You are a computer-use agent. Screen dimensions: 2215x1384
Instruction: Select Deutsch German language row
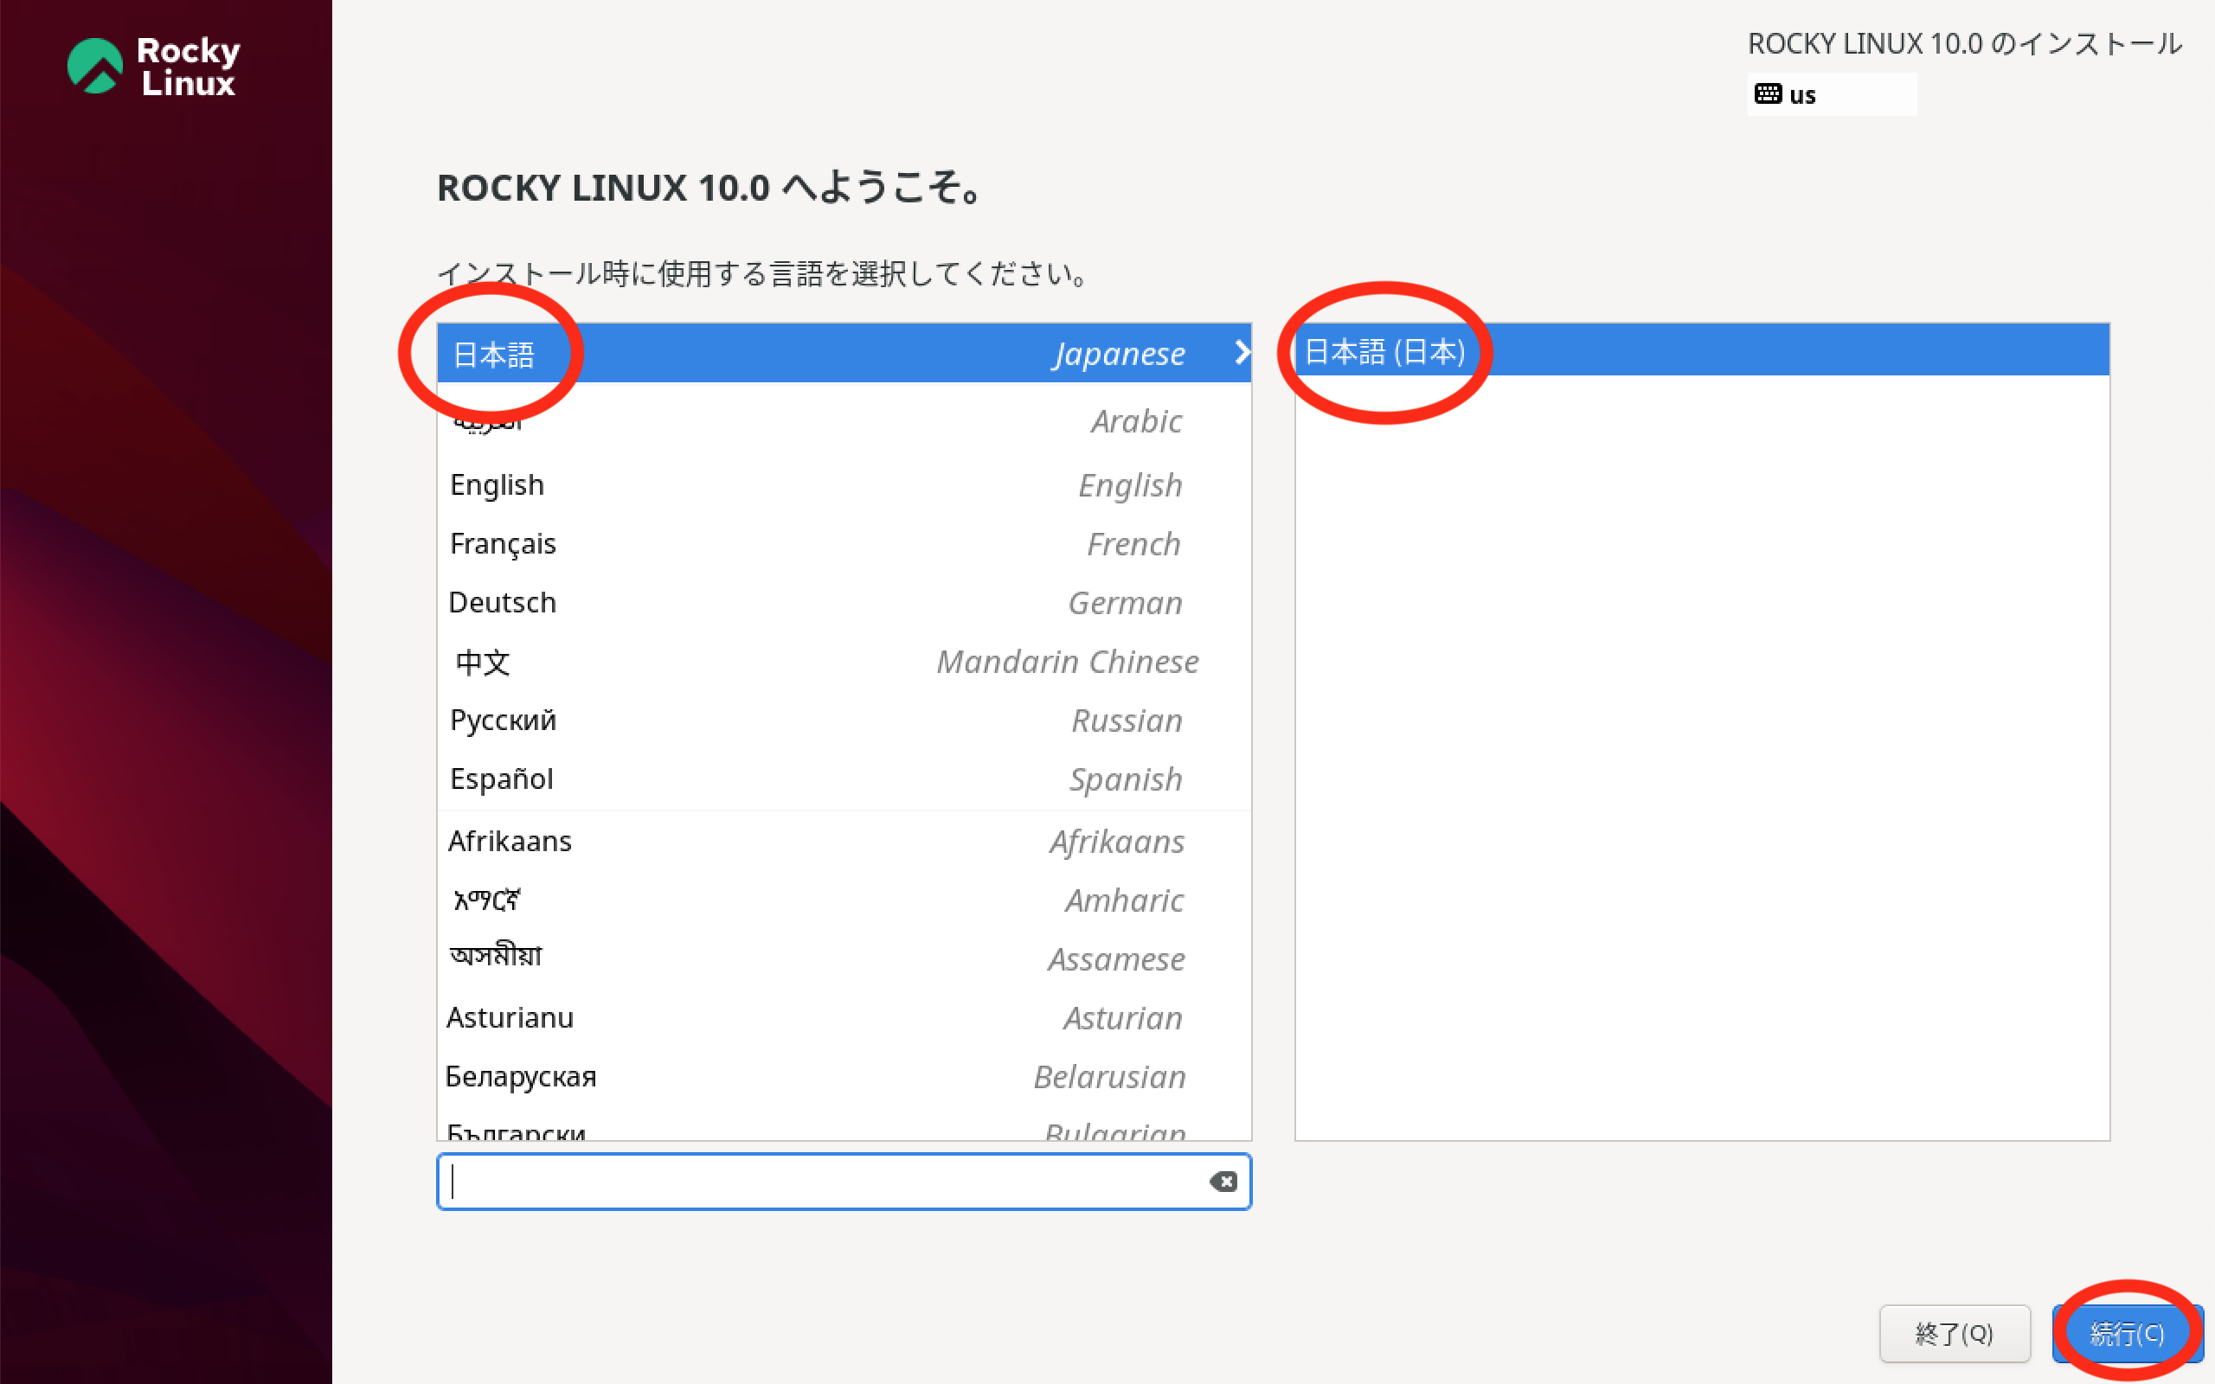[x=844, y=602]
